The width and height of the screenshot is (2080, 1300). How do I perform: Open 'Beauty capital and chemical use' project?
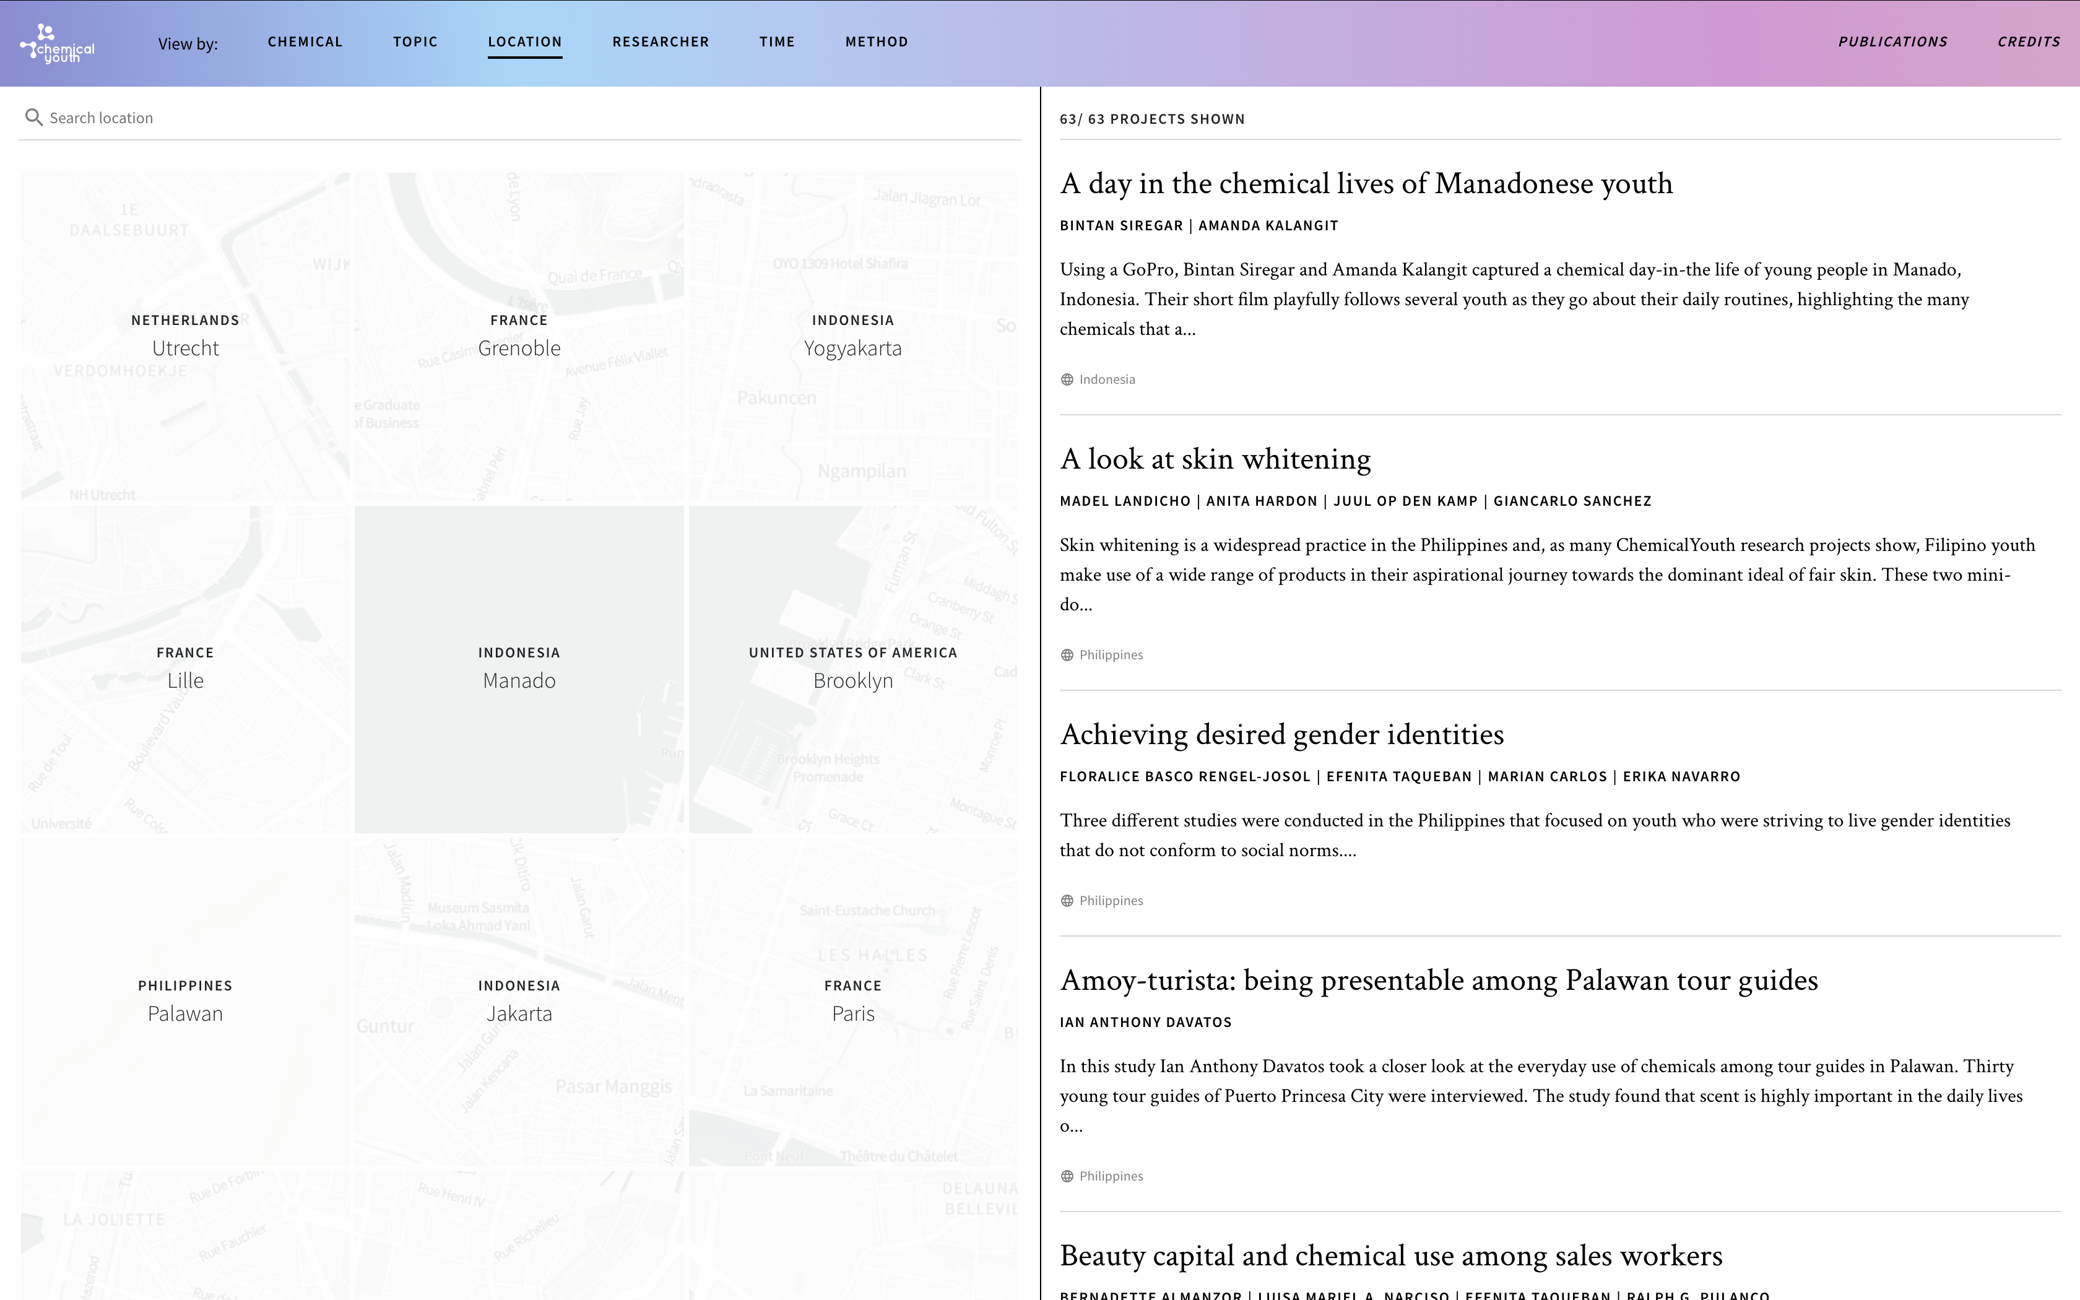[1390, 1255]
